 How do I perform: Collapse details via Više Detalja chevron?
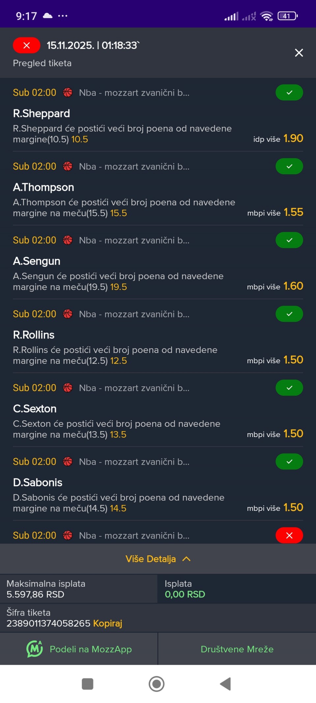[187, 559]
